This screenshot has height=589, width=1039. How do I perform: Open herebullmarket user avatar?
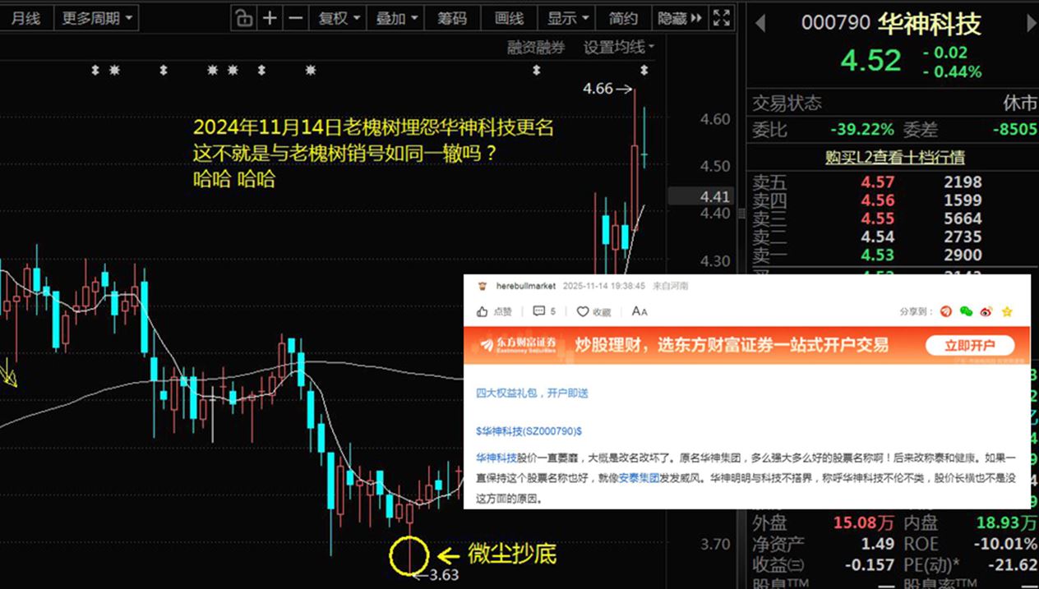pyautogui.click(x=481, y=286)
